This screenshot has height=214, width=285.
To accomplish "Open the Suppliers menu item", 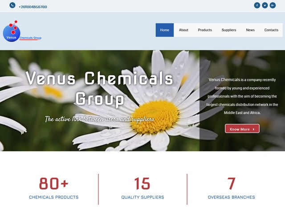I will 229,30.
